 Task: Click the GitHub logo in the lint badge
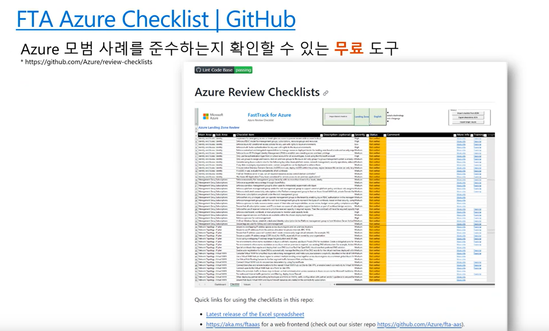(x=198, y=70)
